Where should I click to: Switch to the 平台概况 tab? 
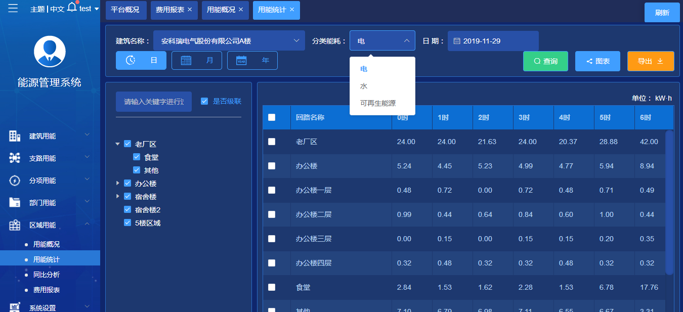click(125, 10)
